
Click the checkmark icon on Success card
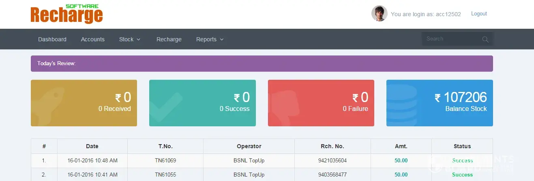coord(165,106)
